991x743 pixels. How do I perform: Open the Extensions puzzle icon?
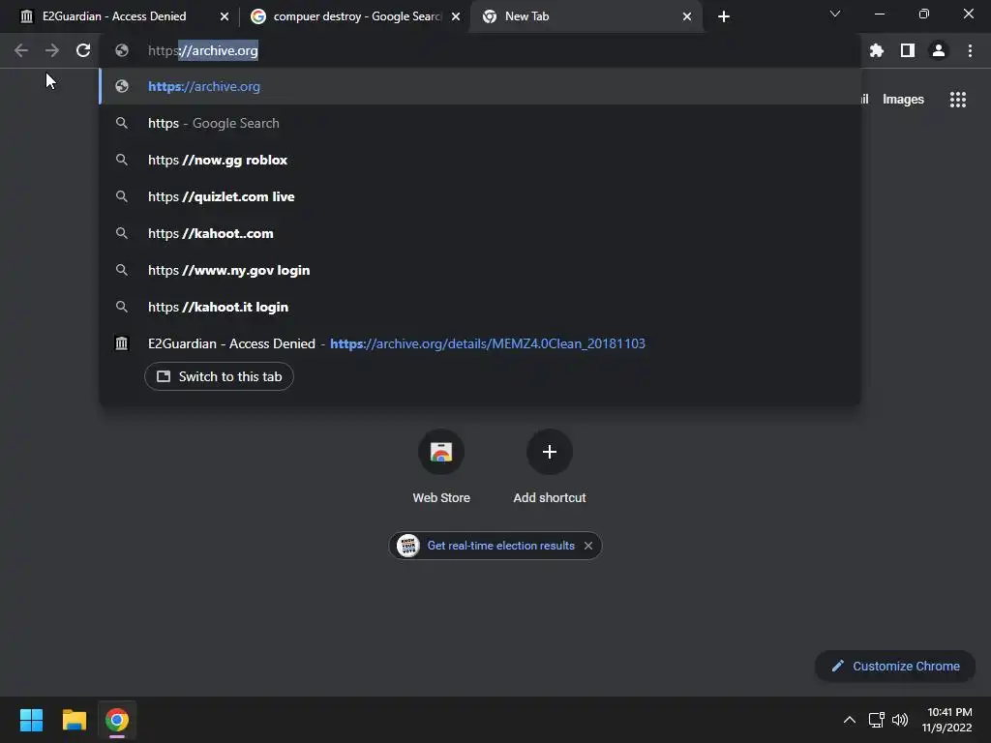pos(877,50)
